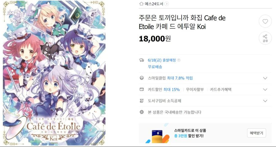Click the 6/18(금) 출발예정 shipping date
Viewport: 276px width, 147px height.
tap(162, 60)
